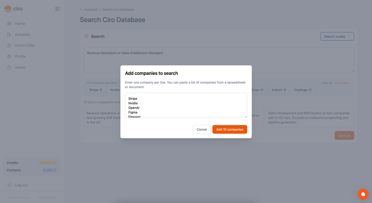Open the Search modes dropdown
Viewport: 372px width, 203px height.
click(337, 36)
